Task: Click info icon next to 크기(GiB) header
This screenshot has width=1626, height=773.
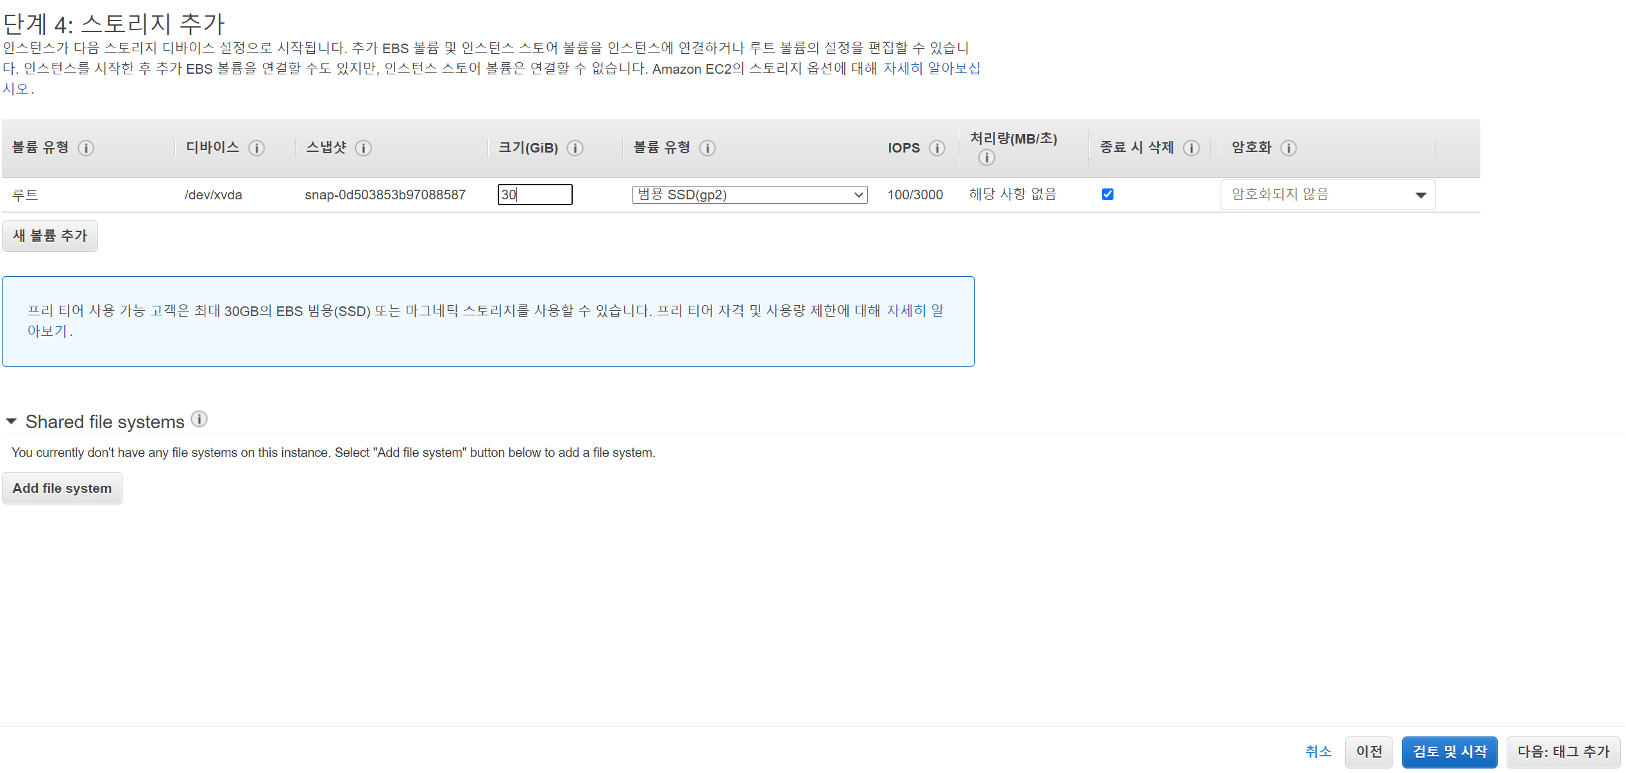Action: pos(575,148)
